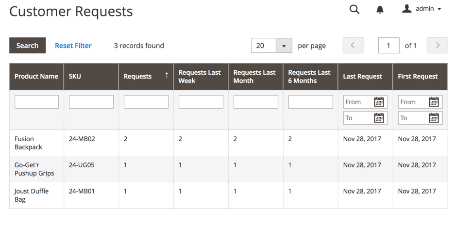Open First Request To calendar picker
Image resolution: width=455 pixels, height=226 pixels.
(434, 118)
